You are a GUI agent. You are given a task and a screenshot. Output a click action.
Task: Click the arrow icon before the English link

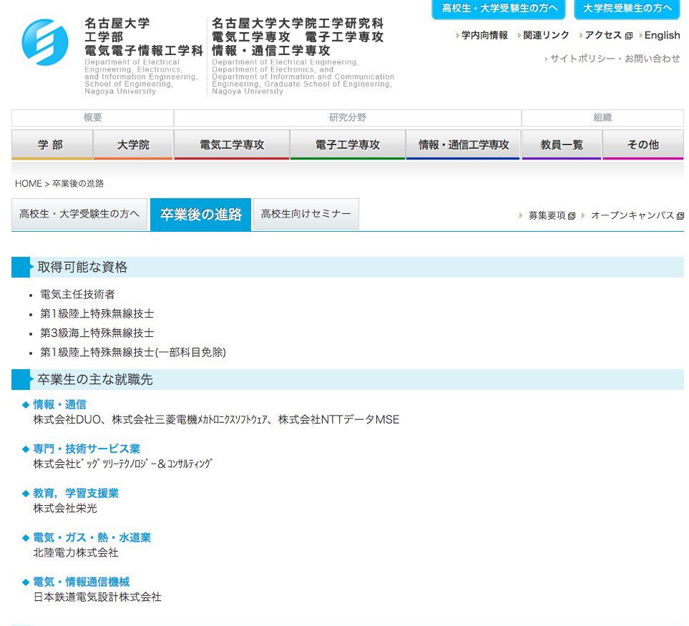coord(642,34)
